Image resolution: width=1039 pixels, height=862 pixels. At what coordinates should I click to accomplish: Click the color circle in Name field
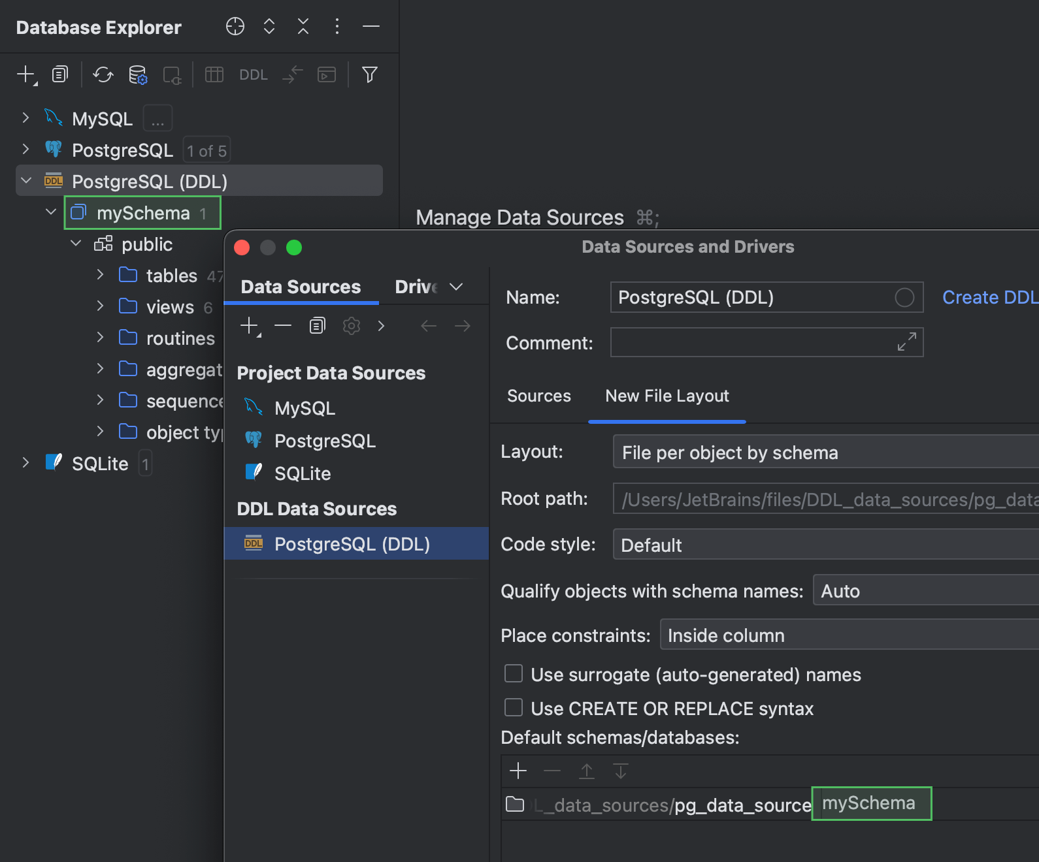click(904, 298)
